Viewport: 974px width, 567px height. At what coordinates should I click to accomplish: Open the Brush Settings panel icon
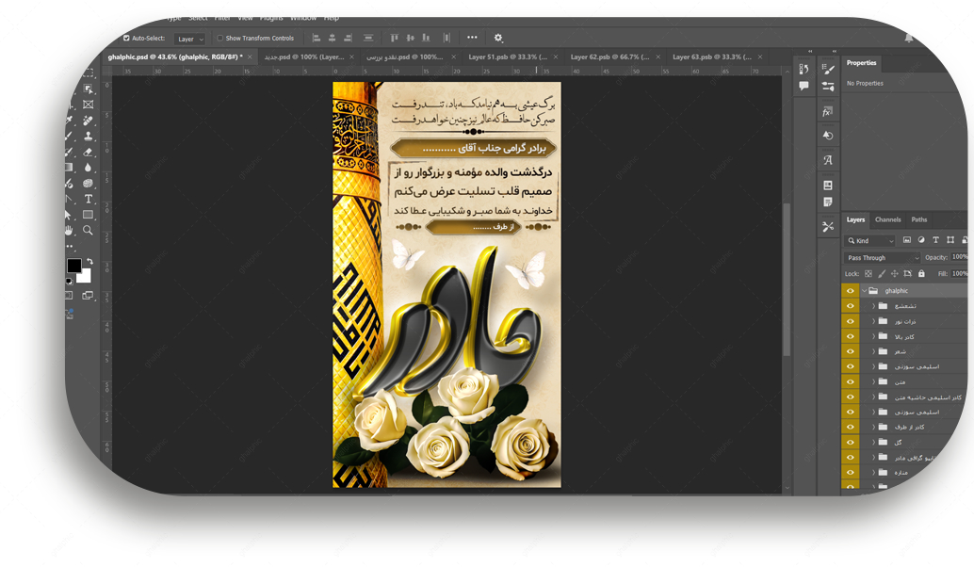click(828, 70)
